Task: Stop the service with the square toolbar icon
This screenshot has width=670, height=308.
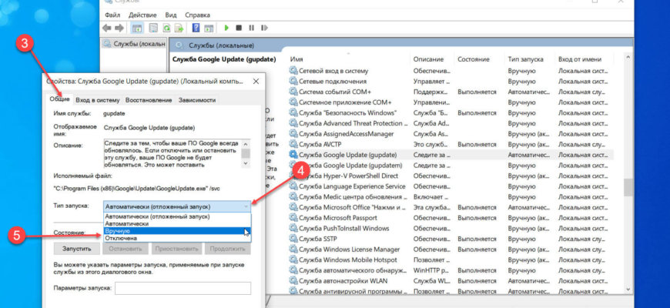Action: click(239, 28)
